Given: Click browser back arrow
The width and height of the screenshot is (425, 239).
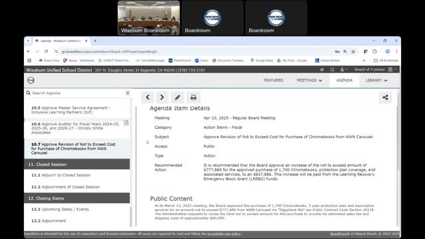Looking at the screenshot, I should (29, 51).
